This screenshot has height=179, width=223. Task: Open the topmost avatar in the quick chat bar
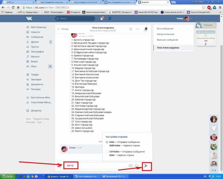click(214, 119)
